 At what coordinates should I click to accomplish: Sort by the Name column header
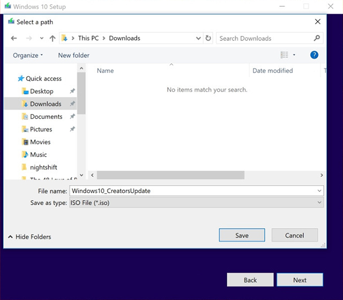pos(105,70)
